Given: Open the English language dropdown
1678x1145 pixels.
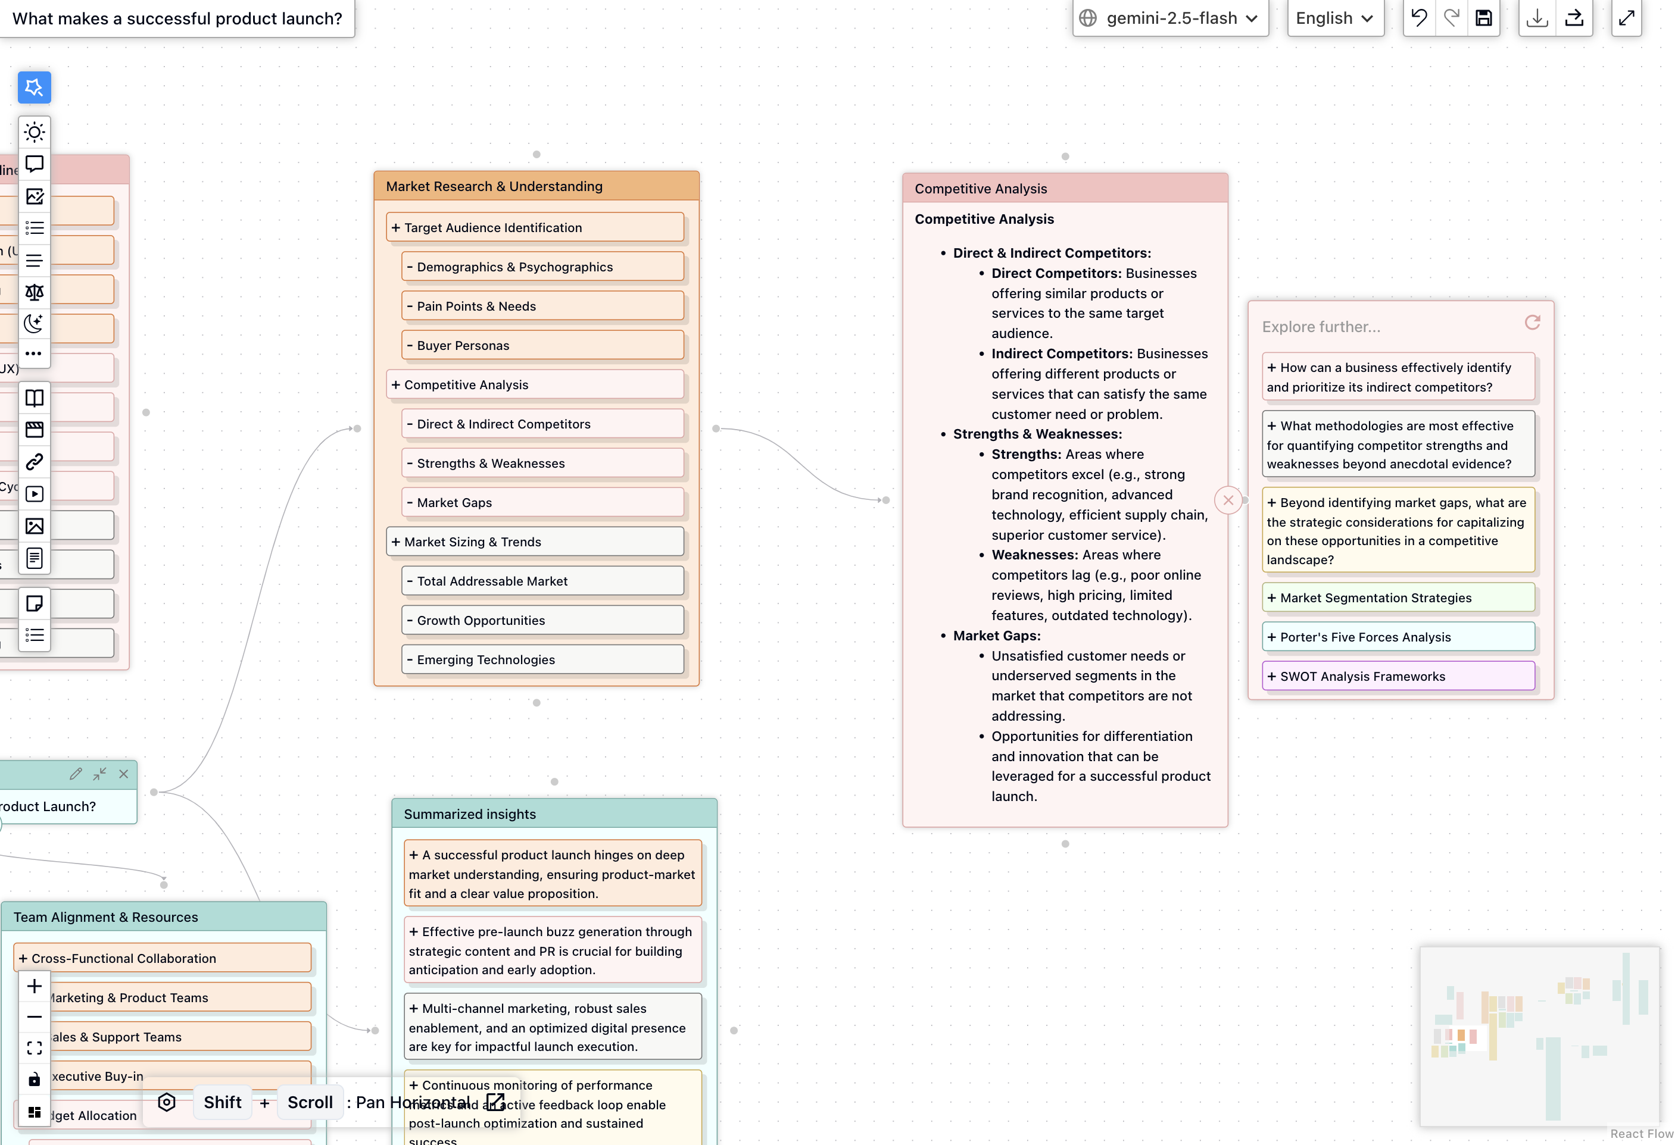Looking at the screenshot, I should tap(1335, 18).
